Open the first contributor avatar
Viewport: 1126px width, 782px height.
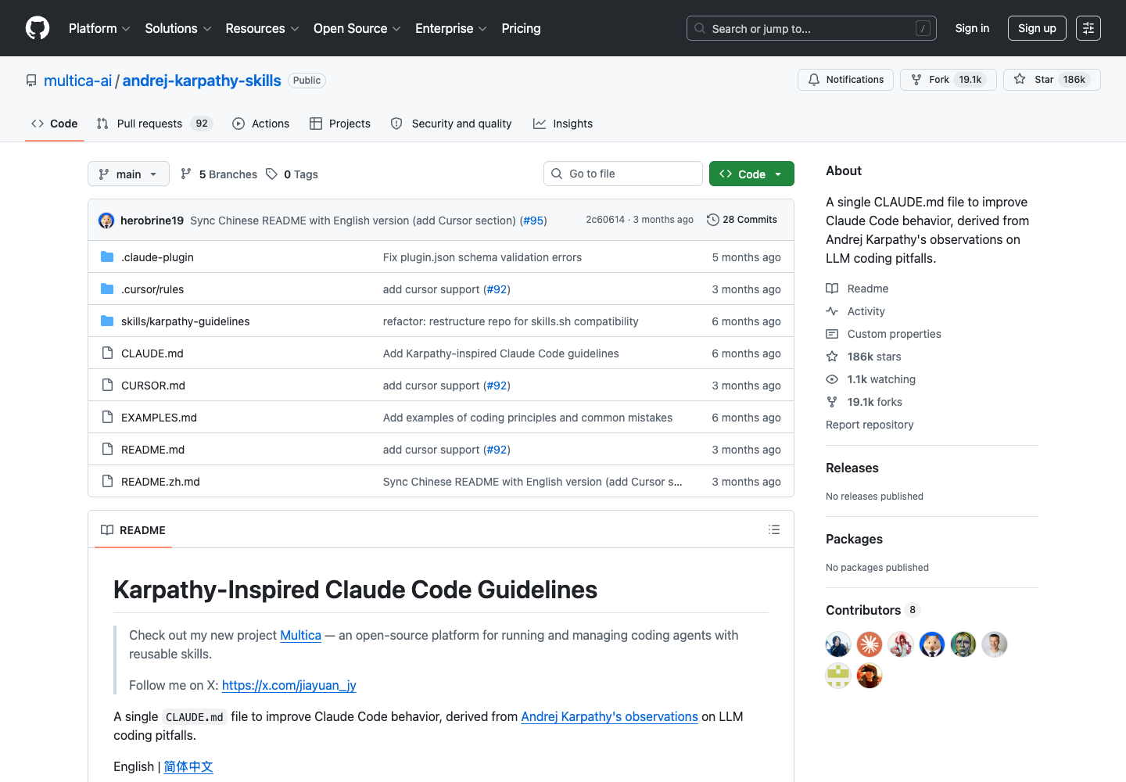[x=838, y=644]
